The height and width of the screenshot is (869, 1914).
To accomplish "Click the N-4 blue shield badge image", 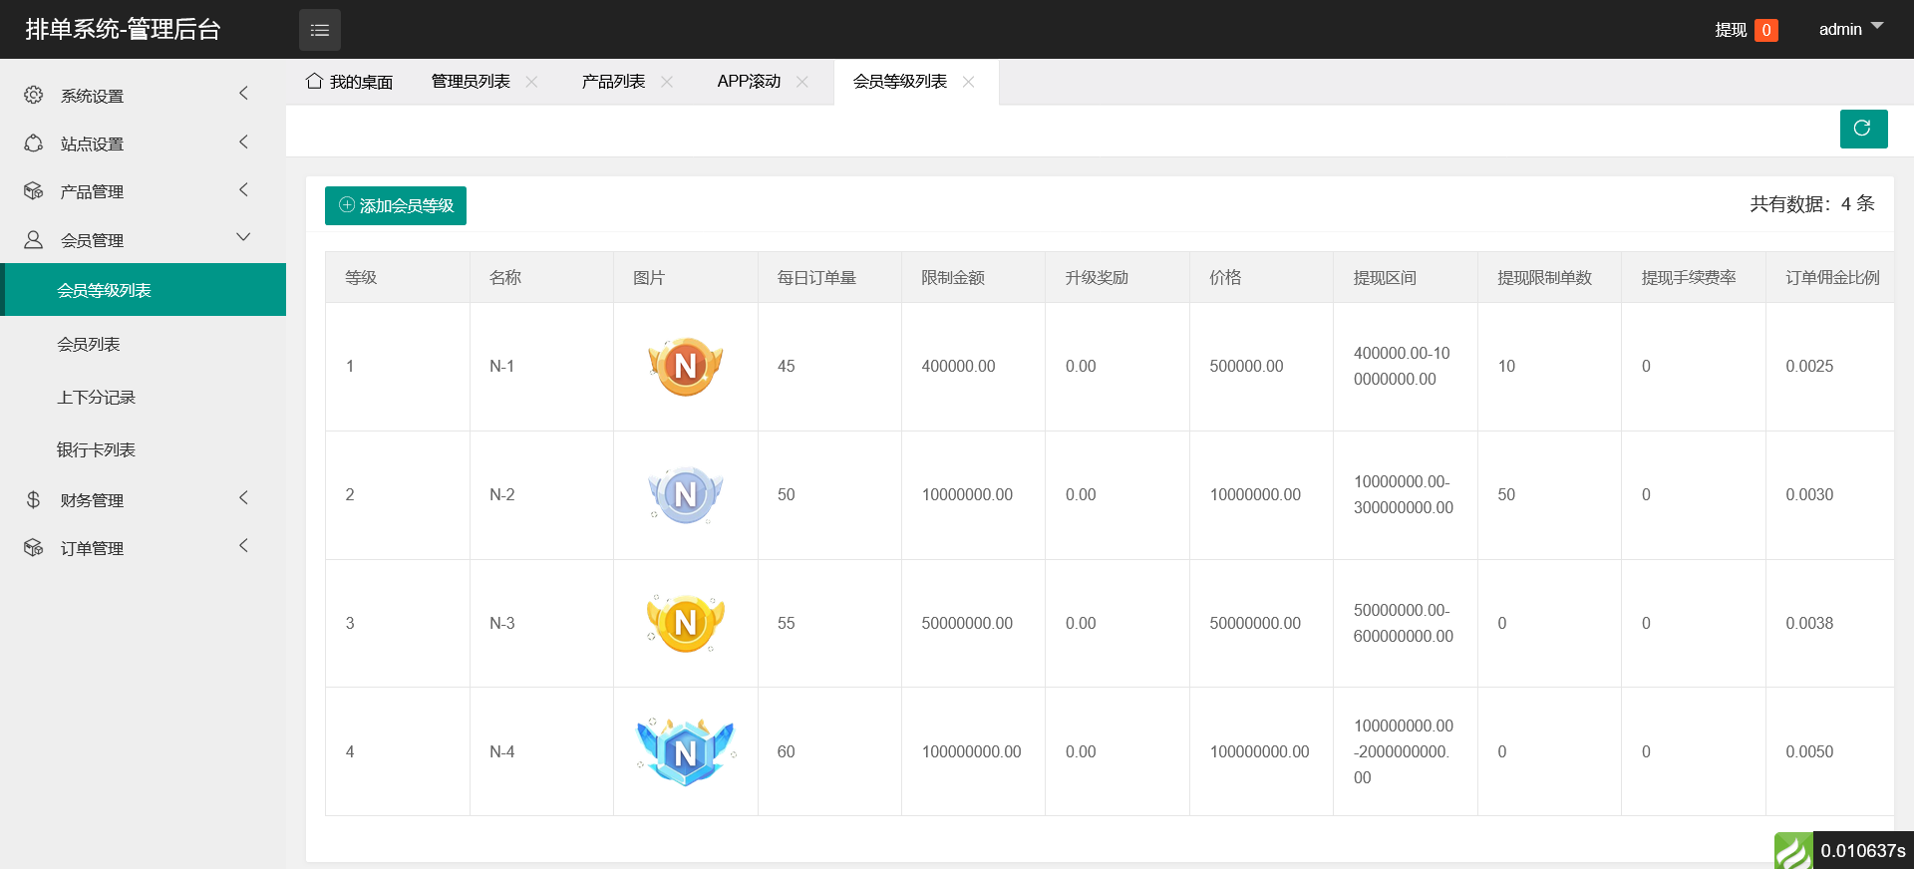I will tap(685, 751).
